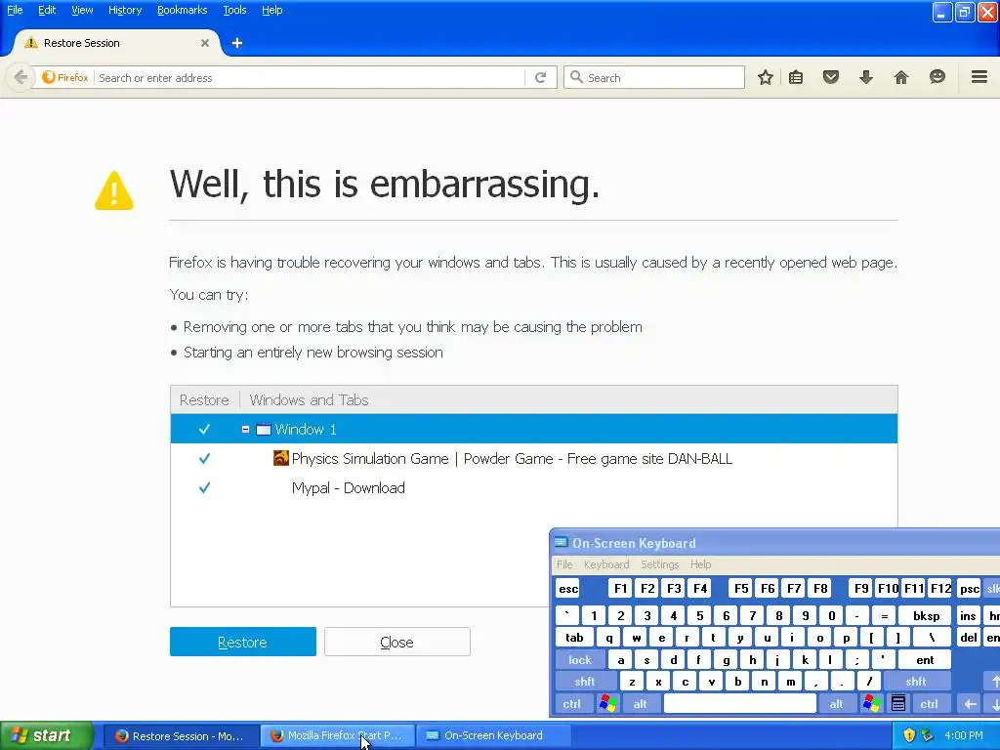Toggle the lock key on On-Screen Keyboard

(x=580, y=660)
